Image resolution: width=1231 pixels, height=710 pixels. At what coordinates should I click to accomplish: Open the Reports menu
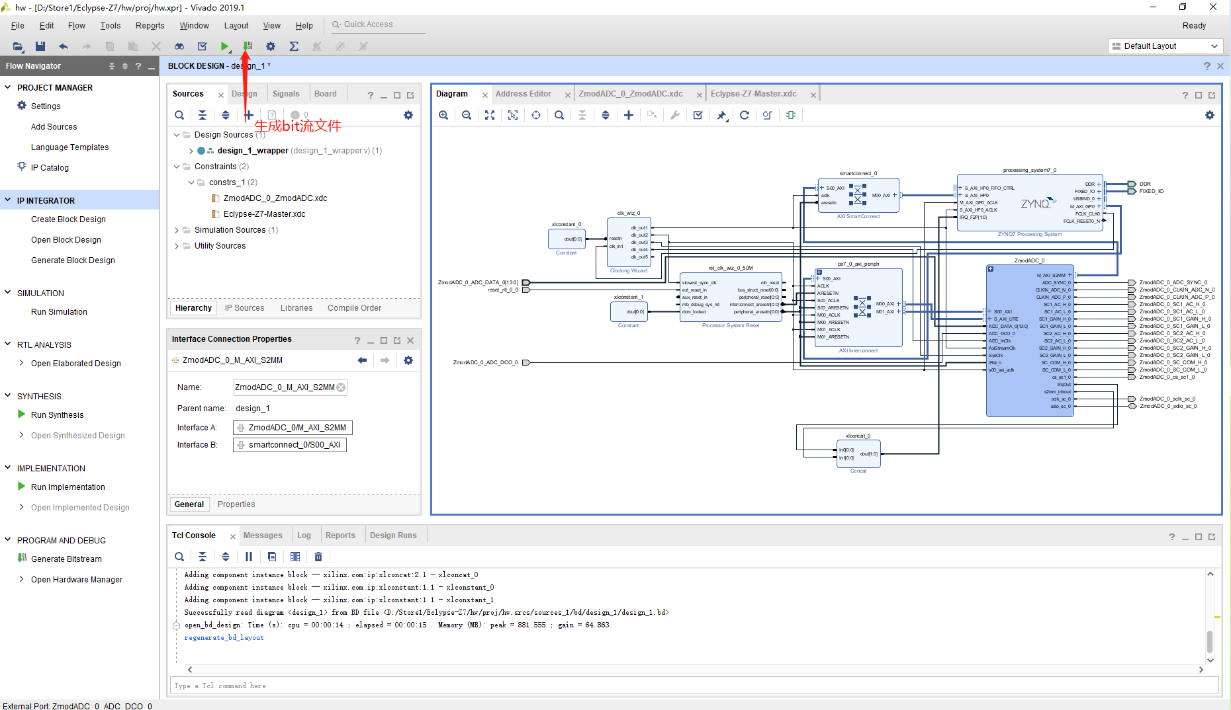click(x=150, y=26)
